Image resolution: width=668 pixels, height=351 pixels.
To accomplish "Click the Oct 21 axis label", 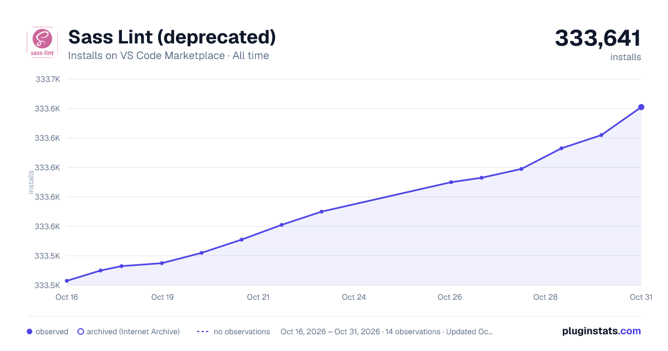I will pos(258,297).
